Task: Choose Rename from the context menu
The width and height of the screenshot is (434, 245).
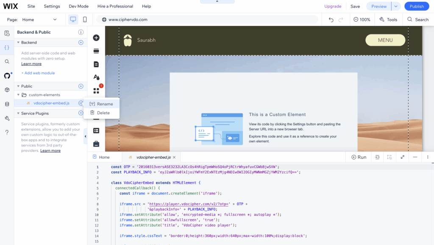Action: pos(102,104)
